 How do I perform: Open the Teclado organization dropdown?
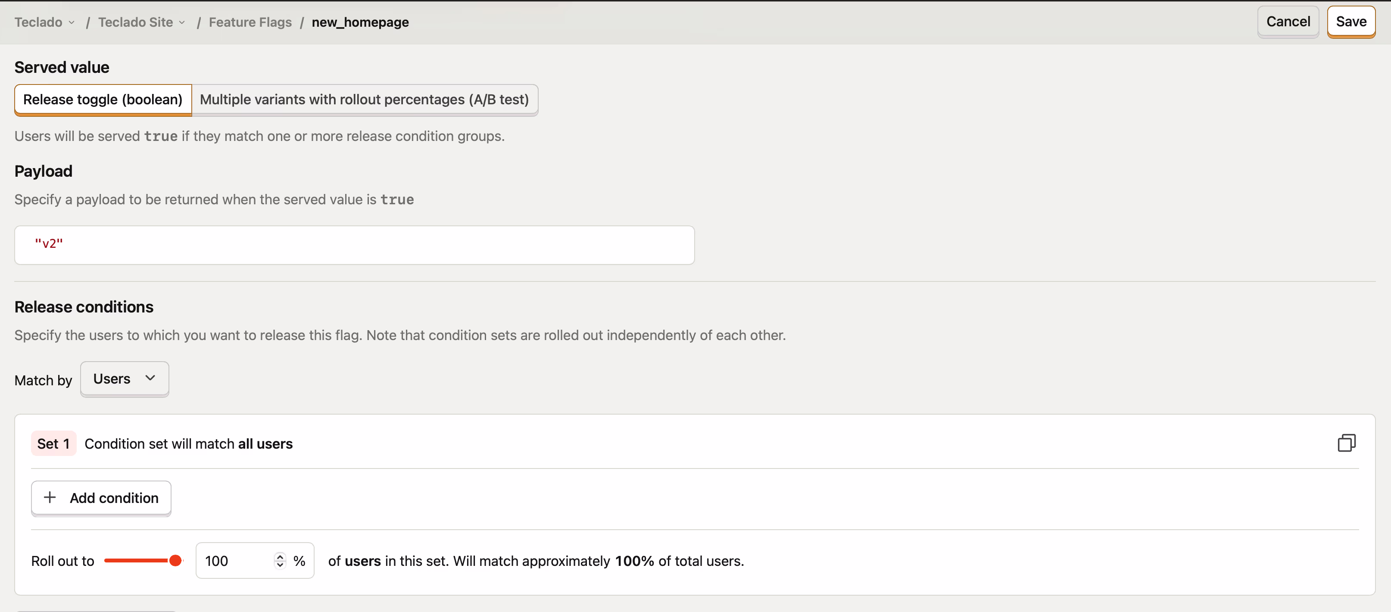(44, 22)
